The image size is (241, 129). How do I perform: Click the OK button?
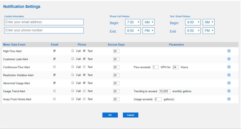click(x=110, y=115)
